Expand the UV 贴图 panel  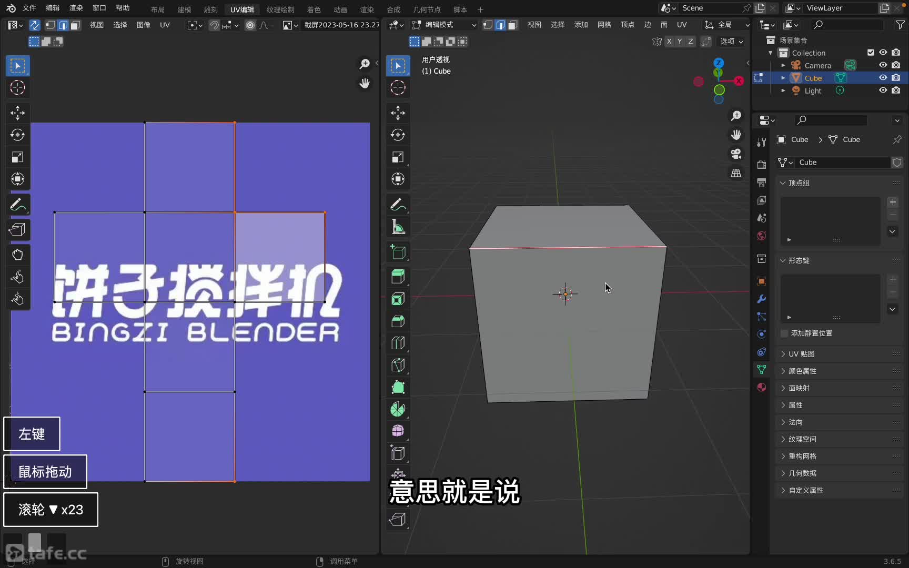pyautogui.click(x=801, y=354)
